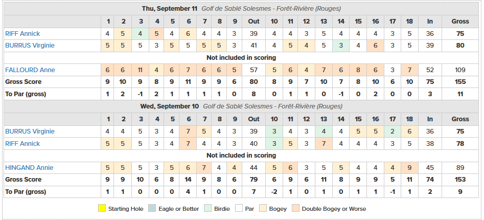Click the Double Bogey or Worse swatch

click(x=296, y=208)
